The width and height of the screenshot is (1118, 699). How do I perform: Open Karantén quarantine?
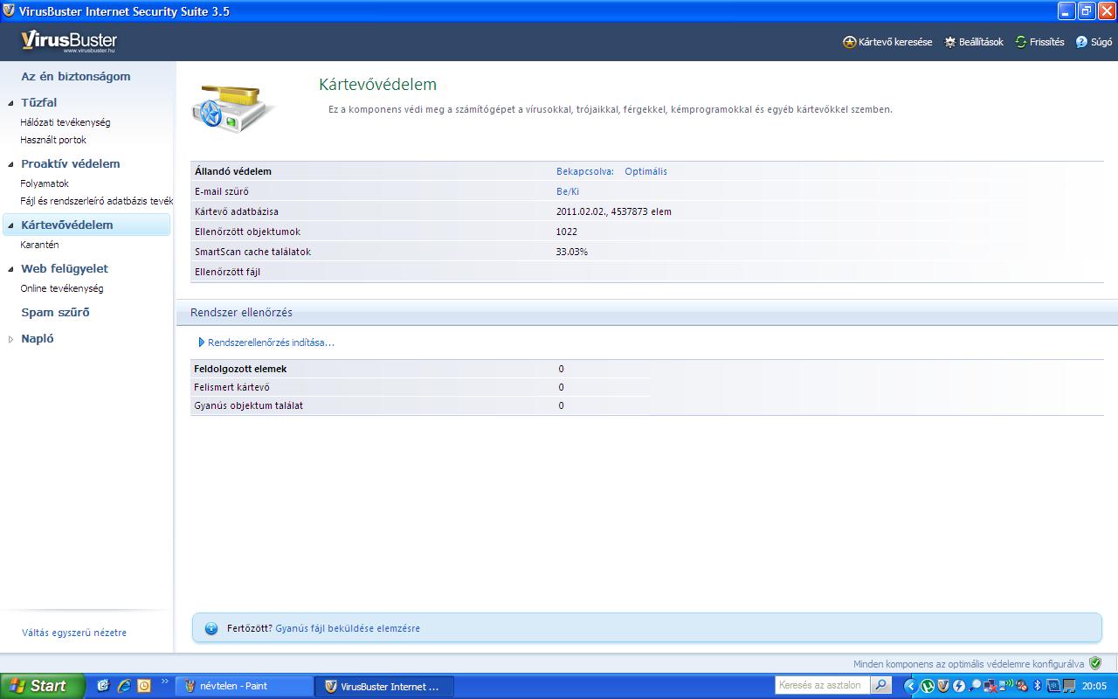pyautogui.click(x=39, y=245)
